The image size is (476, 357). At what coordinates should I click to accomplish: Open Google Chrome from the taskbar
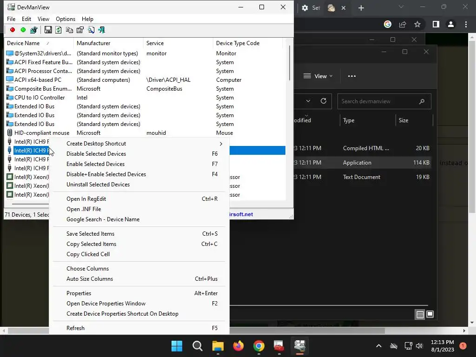(x=258, y=346)
